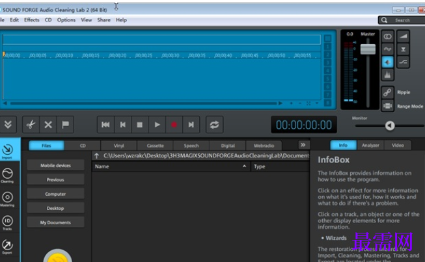Click the Desktop button
This screenshot has height=262, width=425.
[x=55, y=208]
